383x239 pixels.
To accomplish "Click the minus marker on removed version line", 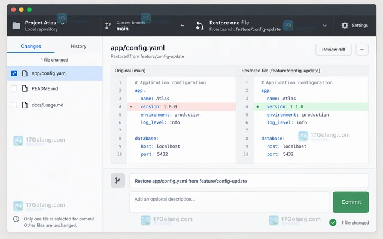I will pyautogui.click(x=131, y=106).
